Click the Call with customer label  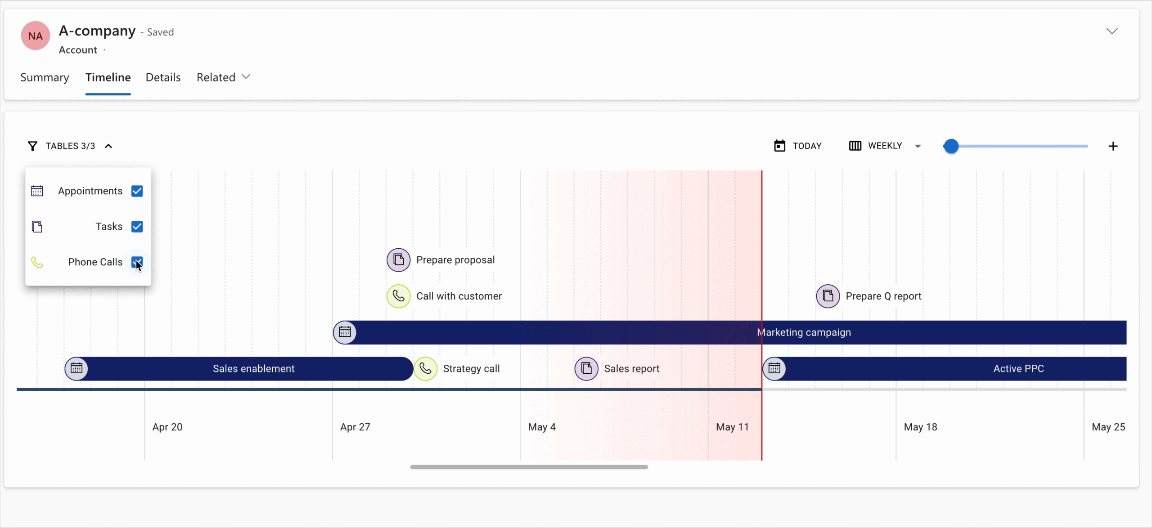click(459, 296)
